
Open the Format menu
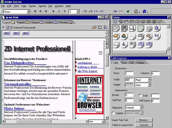pos(32,6)
